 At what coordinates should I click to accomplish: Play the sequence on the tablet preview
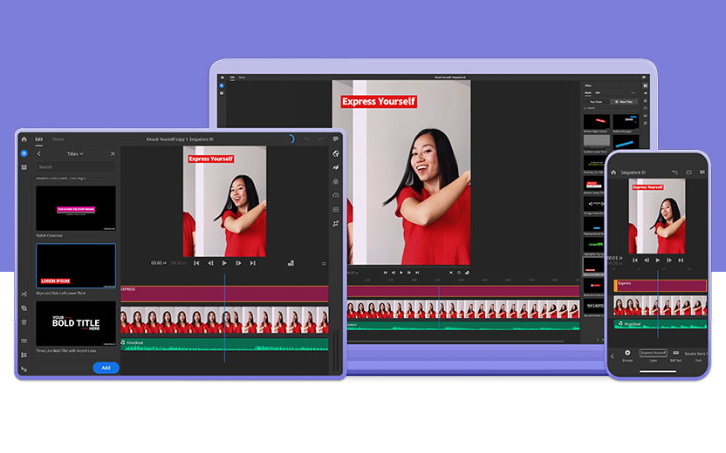tap(224, 262)
